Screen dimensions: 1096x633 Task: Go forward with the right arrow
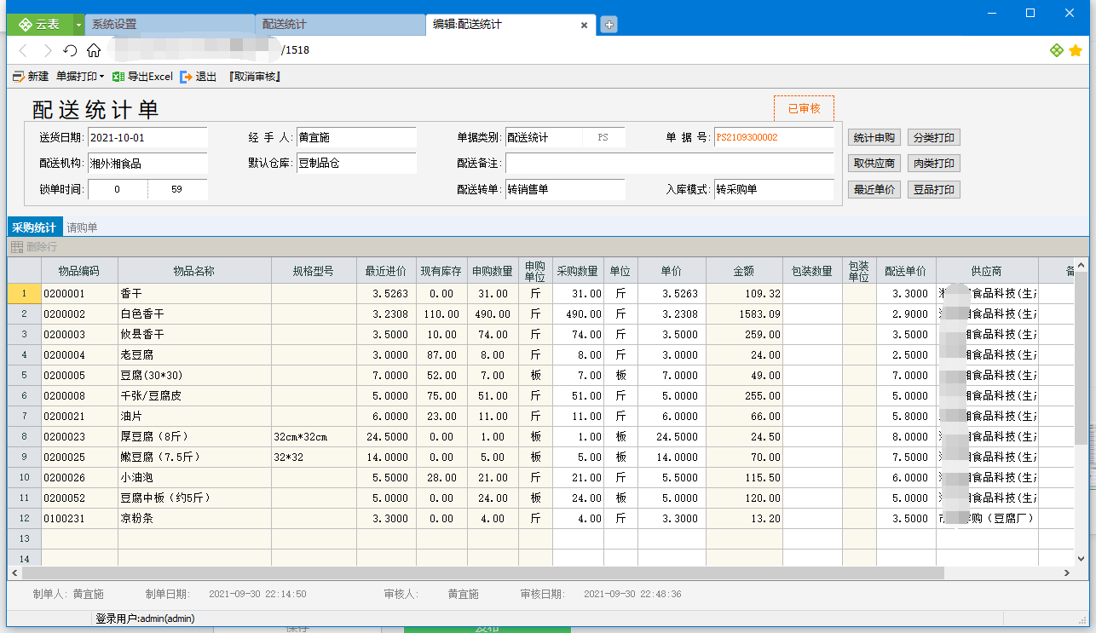tap(48, 50)
